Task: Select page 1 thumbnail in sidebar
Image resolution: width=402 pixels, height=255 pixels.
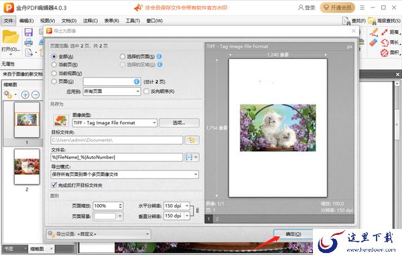Action: click(x=27, y=120)
